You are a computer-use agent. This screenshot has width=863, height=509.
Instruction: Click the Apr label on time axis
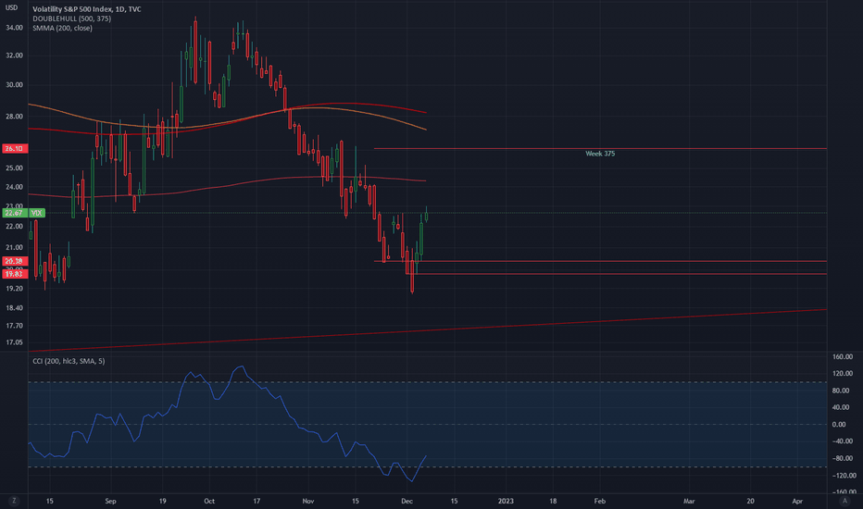click(797, 502)
